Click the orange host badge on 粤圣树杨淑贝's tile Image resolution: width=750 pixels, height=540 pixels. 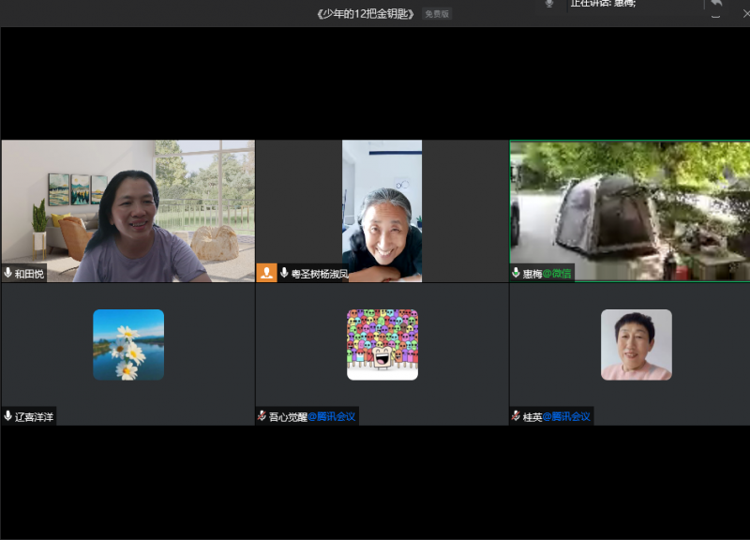pyautogui.click(x=266, y=273)
